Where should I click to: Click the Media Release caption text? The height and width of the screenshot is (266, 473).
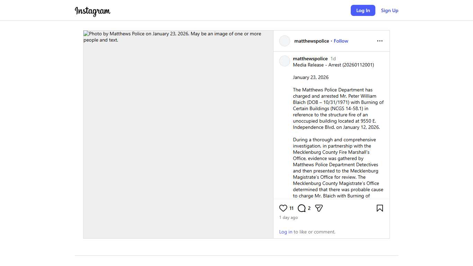tap(333, 65)
